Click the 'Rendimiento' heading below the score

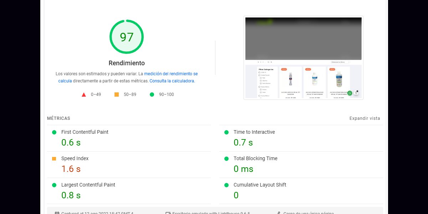tap(127, 63)
